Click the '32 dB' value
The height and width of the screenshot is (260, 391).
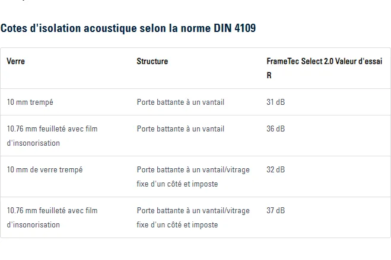tap(275, 169)
